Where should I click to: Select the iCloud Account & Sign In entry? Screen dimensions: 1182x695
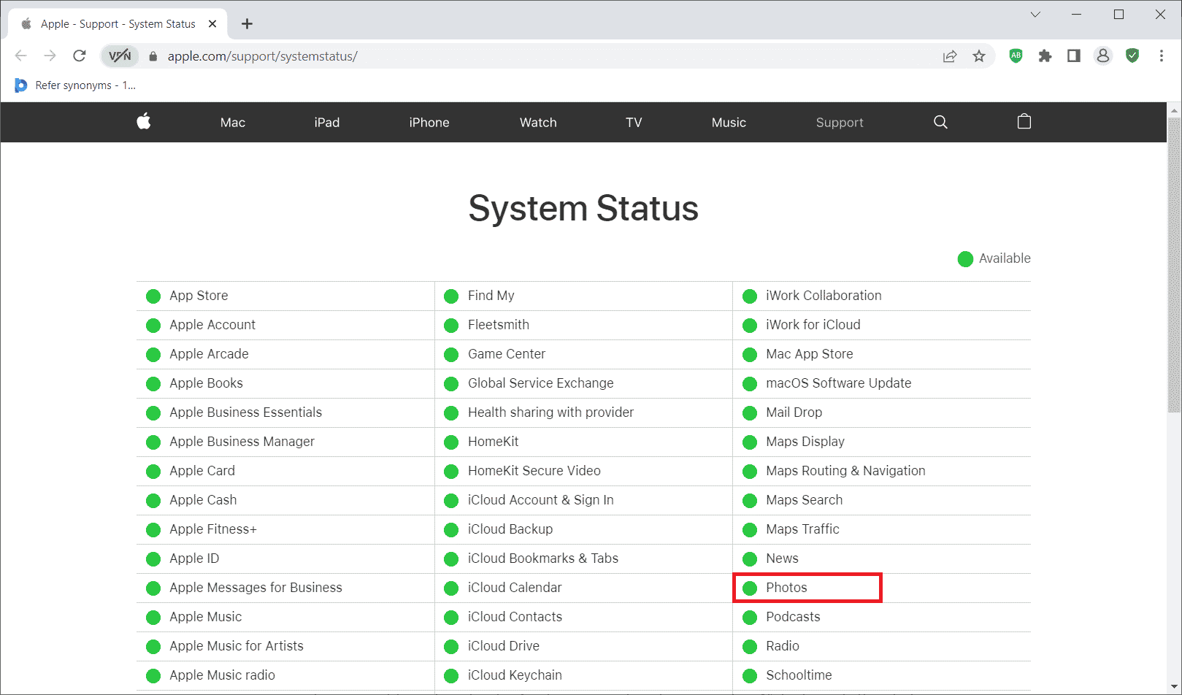pos(541,500)
